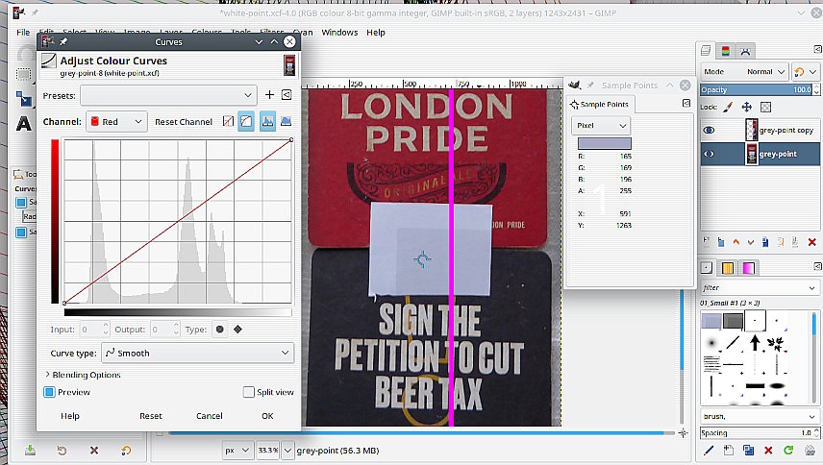This screenshot has width=823, height=465.
Task: Lock position and size of layer
Action: [746, 107]
